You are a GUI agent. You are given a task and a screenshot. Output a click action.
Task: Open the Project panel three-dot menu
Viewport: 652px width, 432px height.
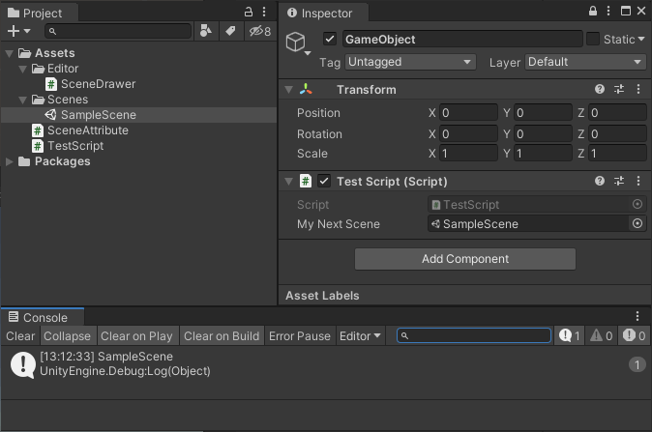[264, 12]
